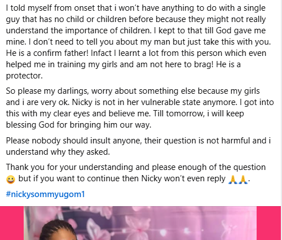The height and width of the screenshot is (240, 282).
Task: Click the text "Nicky won't even reply"
Action: click(x=183, y=178)
